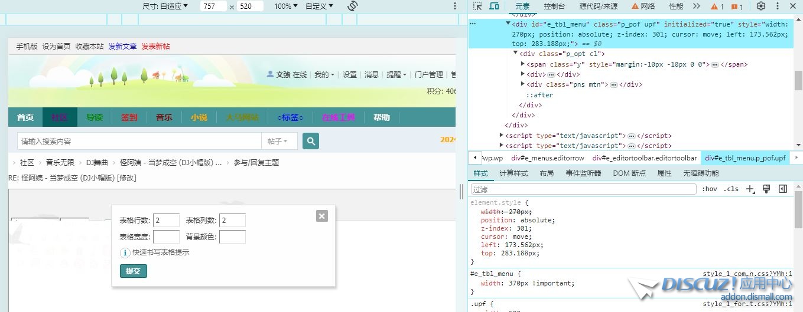Open the 社区 item in the nav bar
This screenshot has height=312, width=803.
pyautogui.click(x=60, y=117)
